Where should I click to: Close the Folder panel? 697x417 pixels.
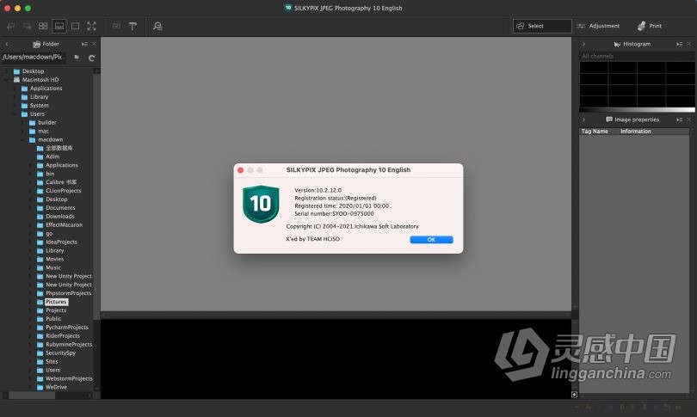pyautogui.click(x=94, y=44)
